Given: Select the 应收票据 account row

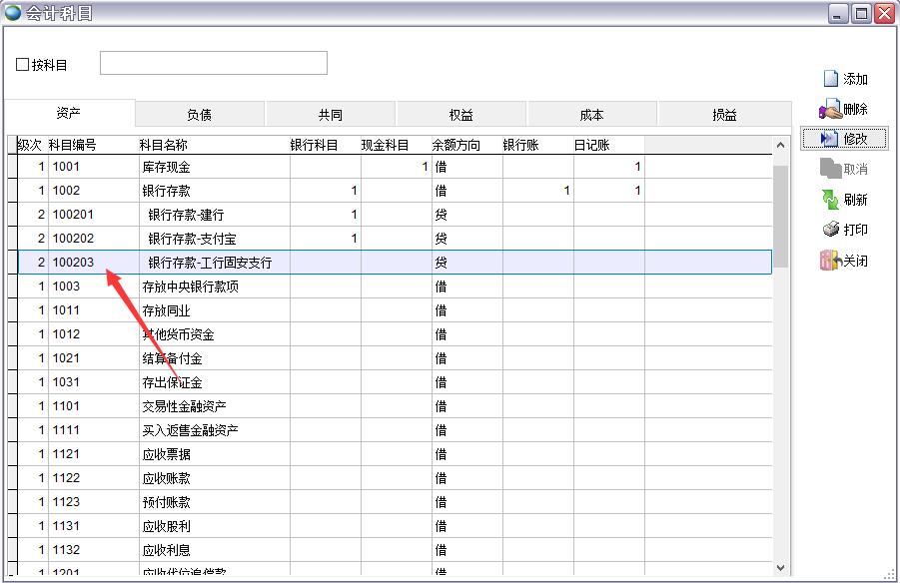Looking at the screenshot, I should tap(166, 454).
